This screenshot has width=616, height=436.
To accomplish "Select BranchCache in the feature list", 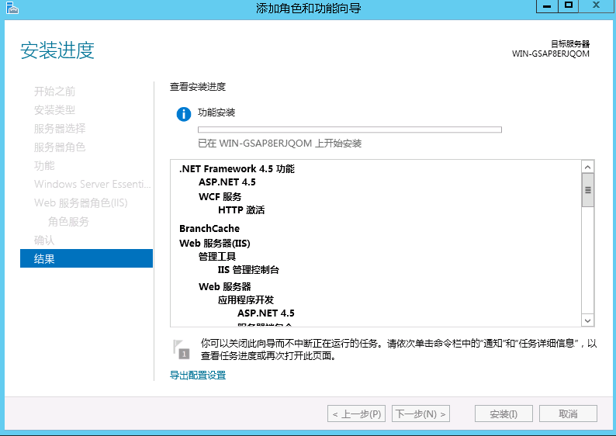I will (x=209, y=228).
